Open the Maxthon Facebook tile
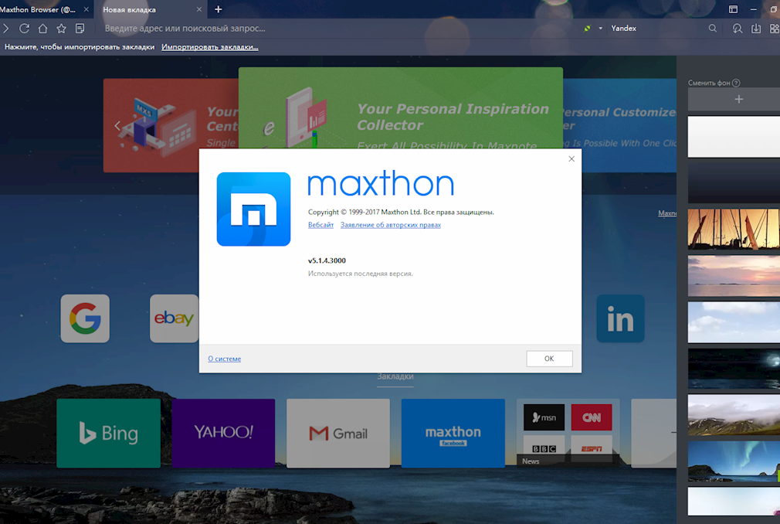This screenshot has height=524, width=780. click(453, 433)
